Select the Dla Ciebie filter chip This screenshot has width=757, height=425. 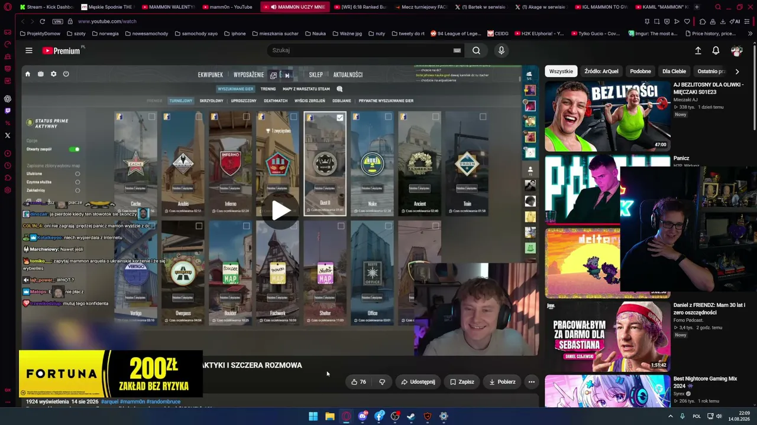(x=674, y=71)
